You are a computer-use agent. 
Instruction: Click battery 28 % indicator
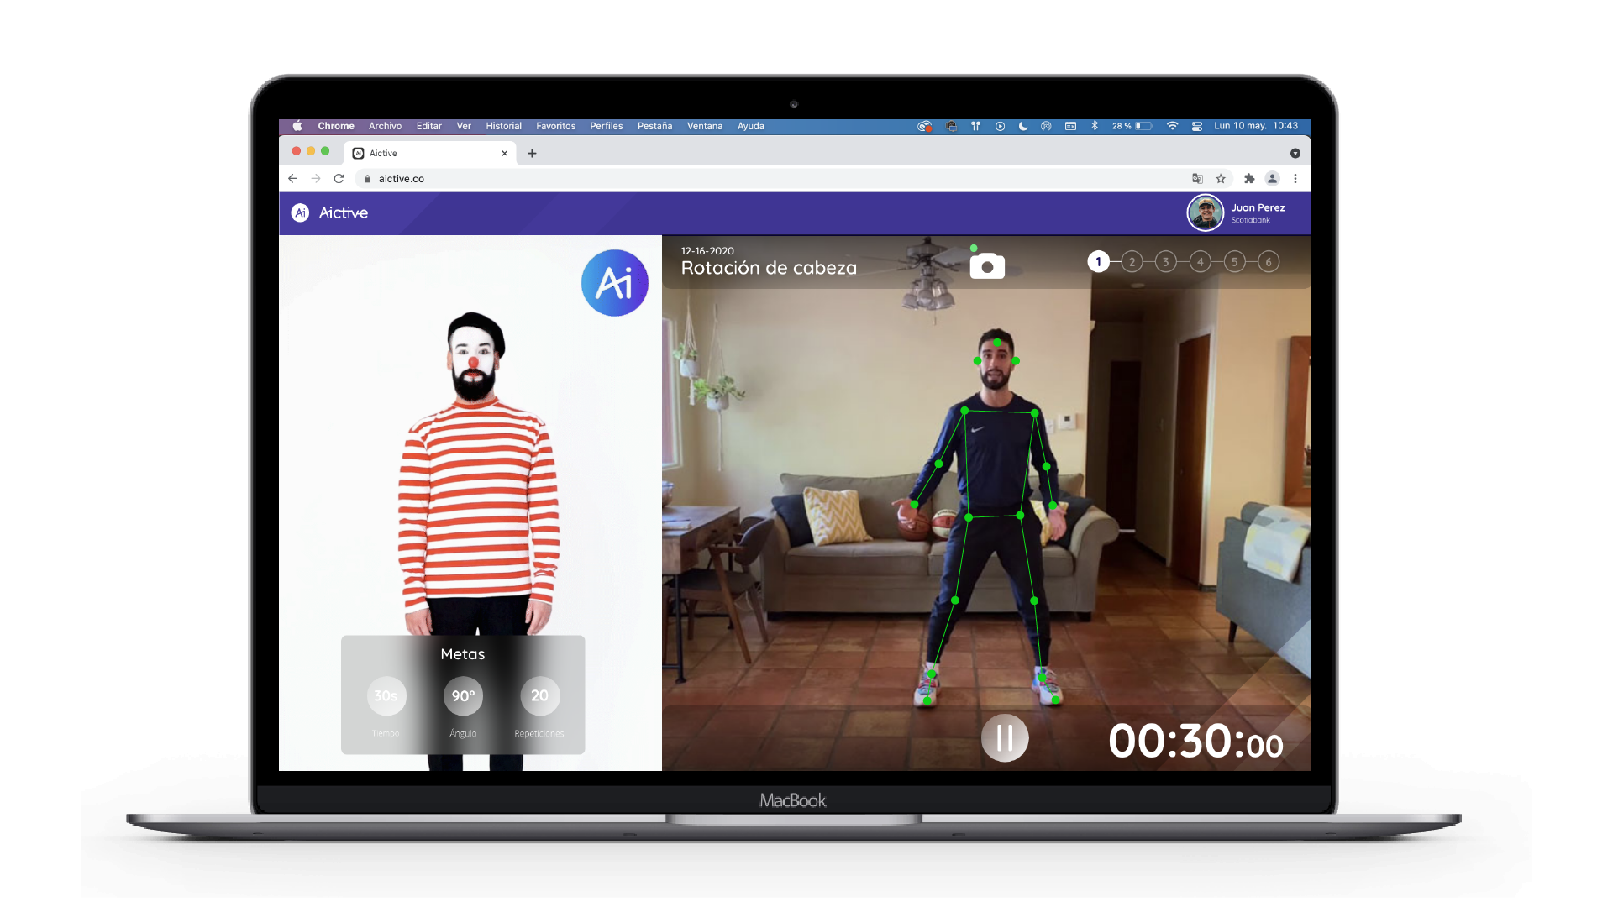(1132, 126)
